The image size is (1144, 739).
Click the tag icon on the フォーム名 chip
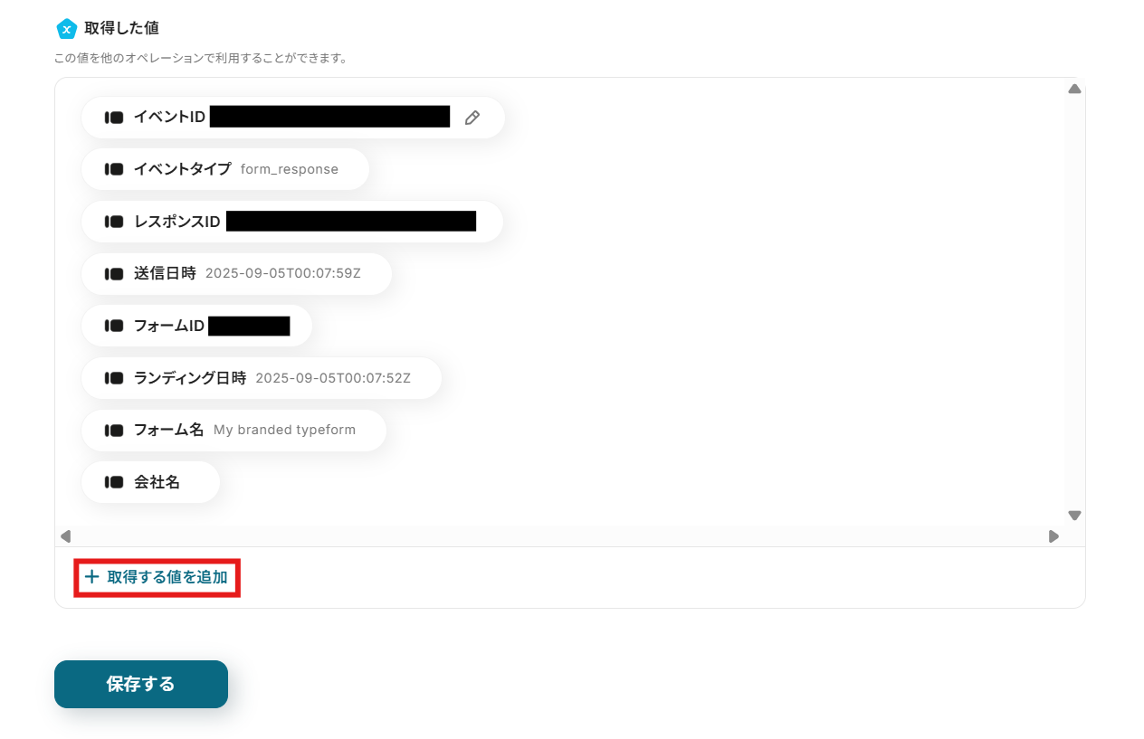(114, 431)
